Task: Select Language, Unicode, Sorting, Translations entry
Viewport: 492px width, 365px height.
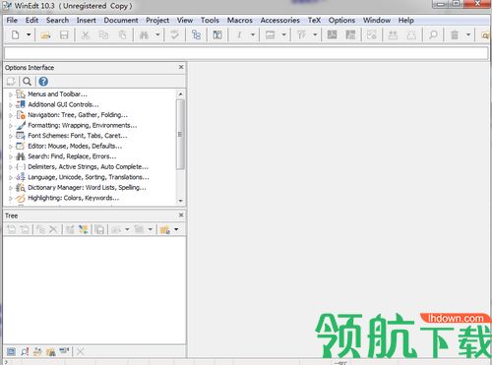Action: pyautogui.click(x=89, y=177)
